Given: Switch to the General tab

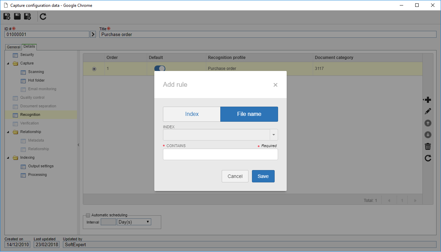Looking at the screenshot, I should pos(14,47).
